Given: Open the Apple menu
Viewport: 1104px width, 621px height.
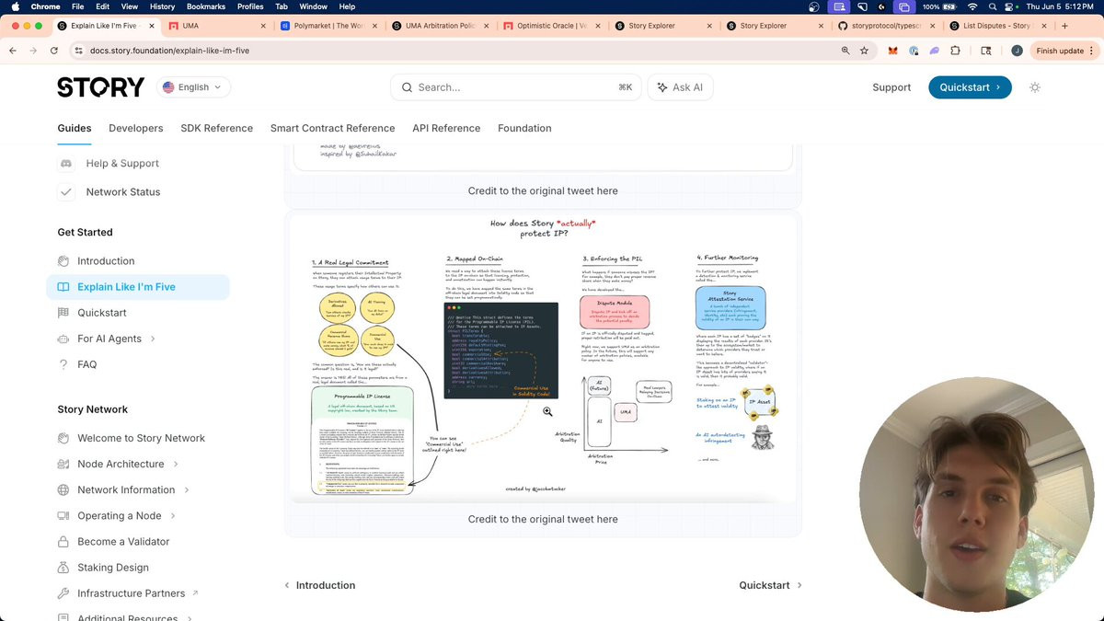Looking at the screenshot, I should point(15,6).
